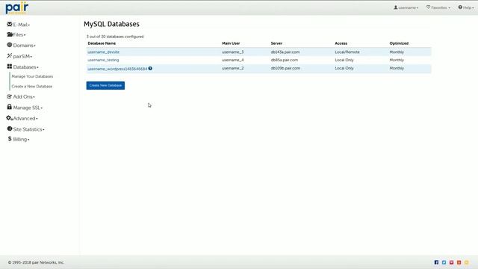This screenshot has height=269, width=478.
Task: Click the db109b.pair.com server cell
Action: tap(285, 68)
